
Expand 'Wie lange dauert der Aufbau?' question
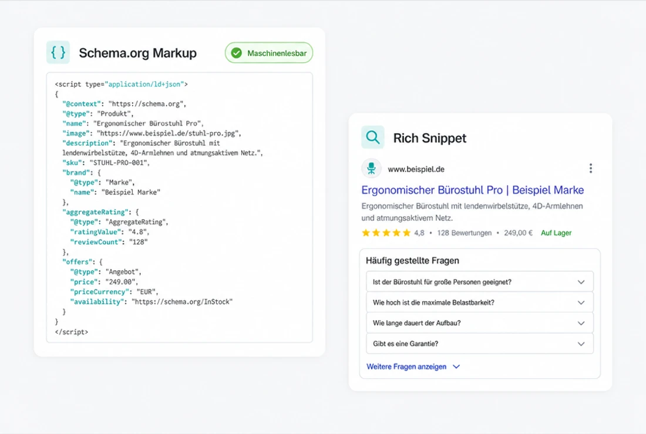coord(480,323)
